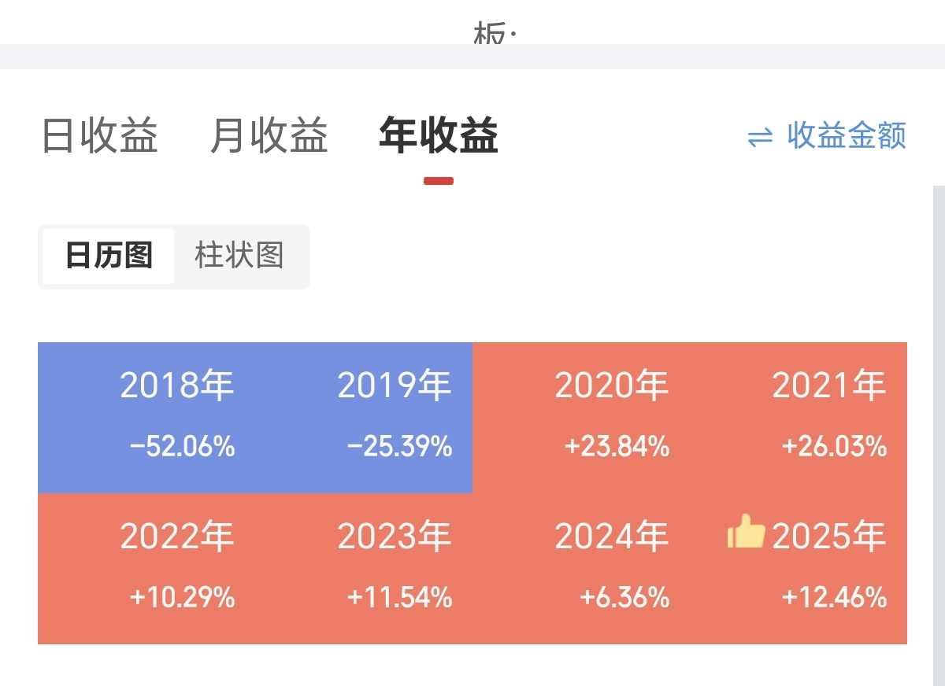Click the swap arrows icon beside 收益金额
Image resolution: width=945 pixels, height=686 pixels.
tap(760, 138)
